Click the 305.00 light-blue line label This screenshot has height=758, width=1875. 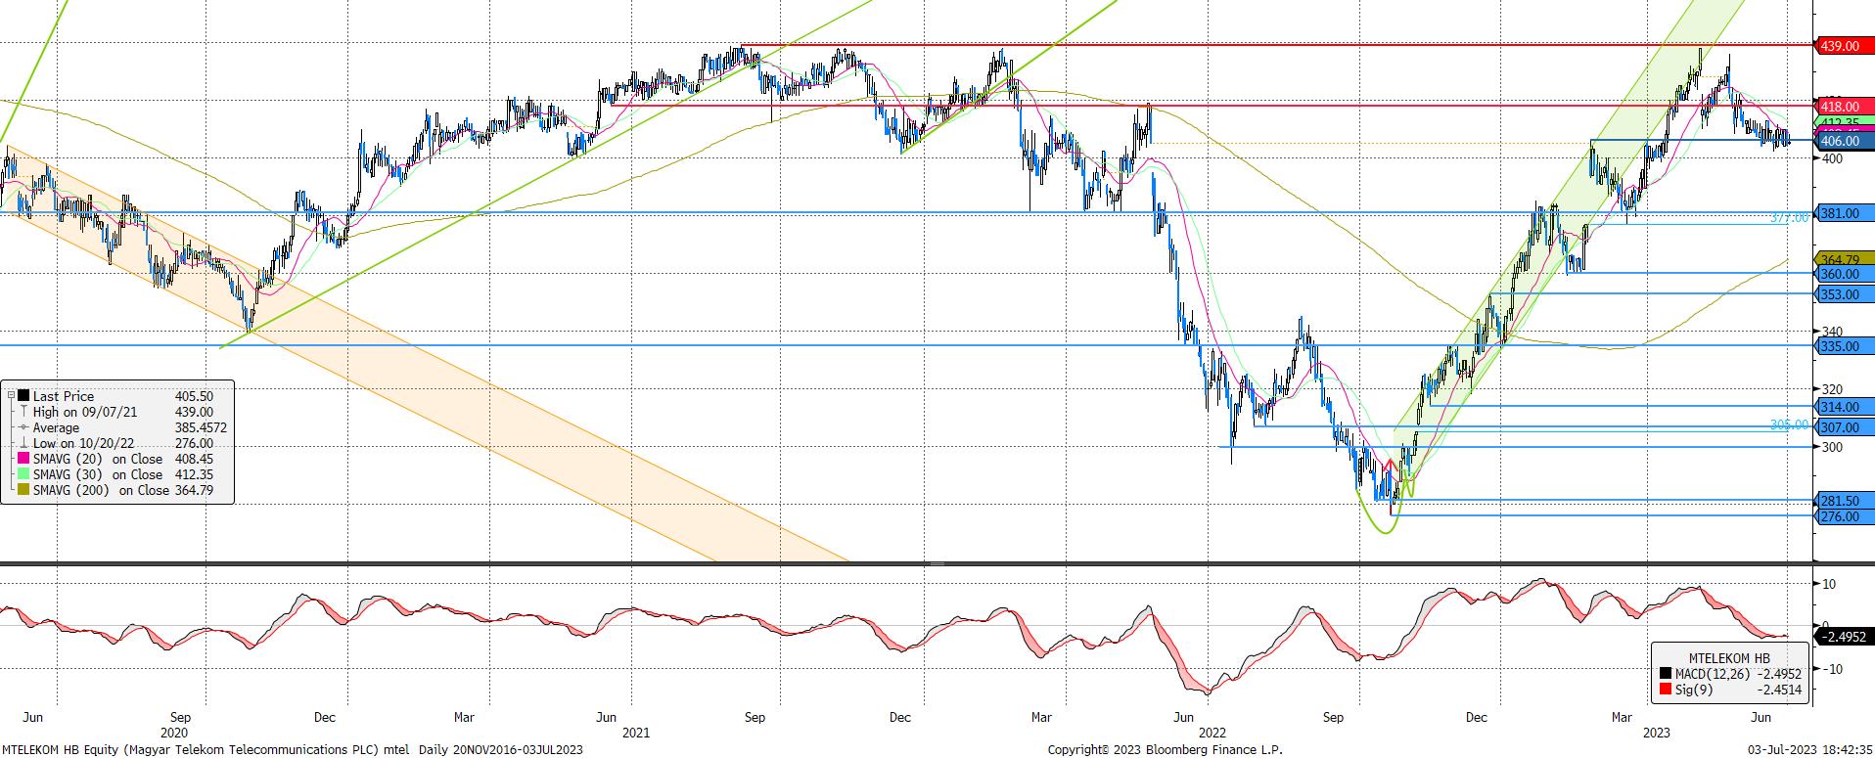tap(1790, 424)
